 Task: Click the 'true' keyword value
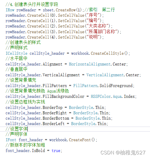pyautogui.click(x=56, y=151)
